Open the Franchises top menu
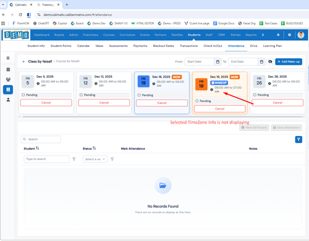 91,35
